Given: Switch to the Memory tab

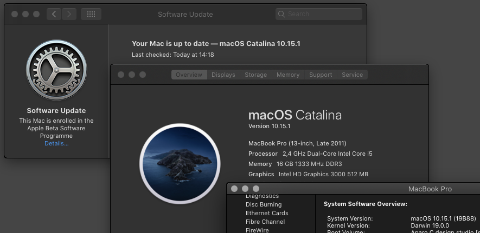Looking at the screenshot, I should tap(288, 75).
